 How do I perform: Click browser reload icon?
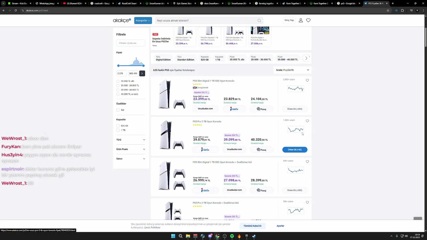(16, 10)
